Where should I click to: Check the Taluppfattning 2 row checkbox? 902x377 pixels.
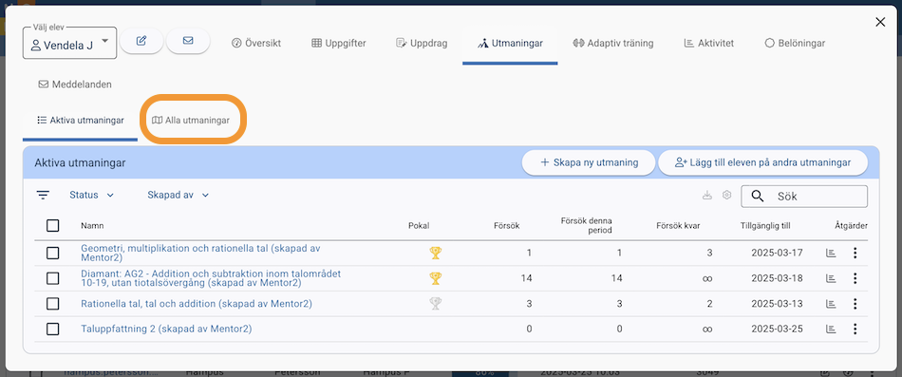[x=53, y=330]
